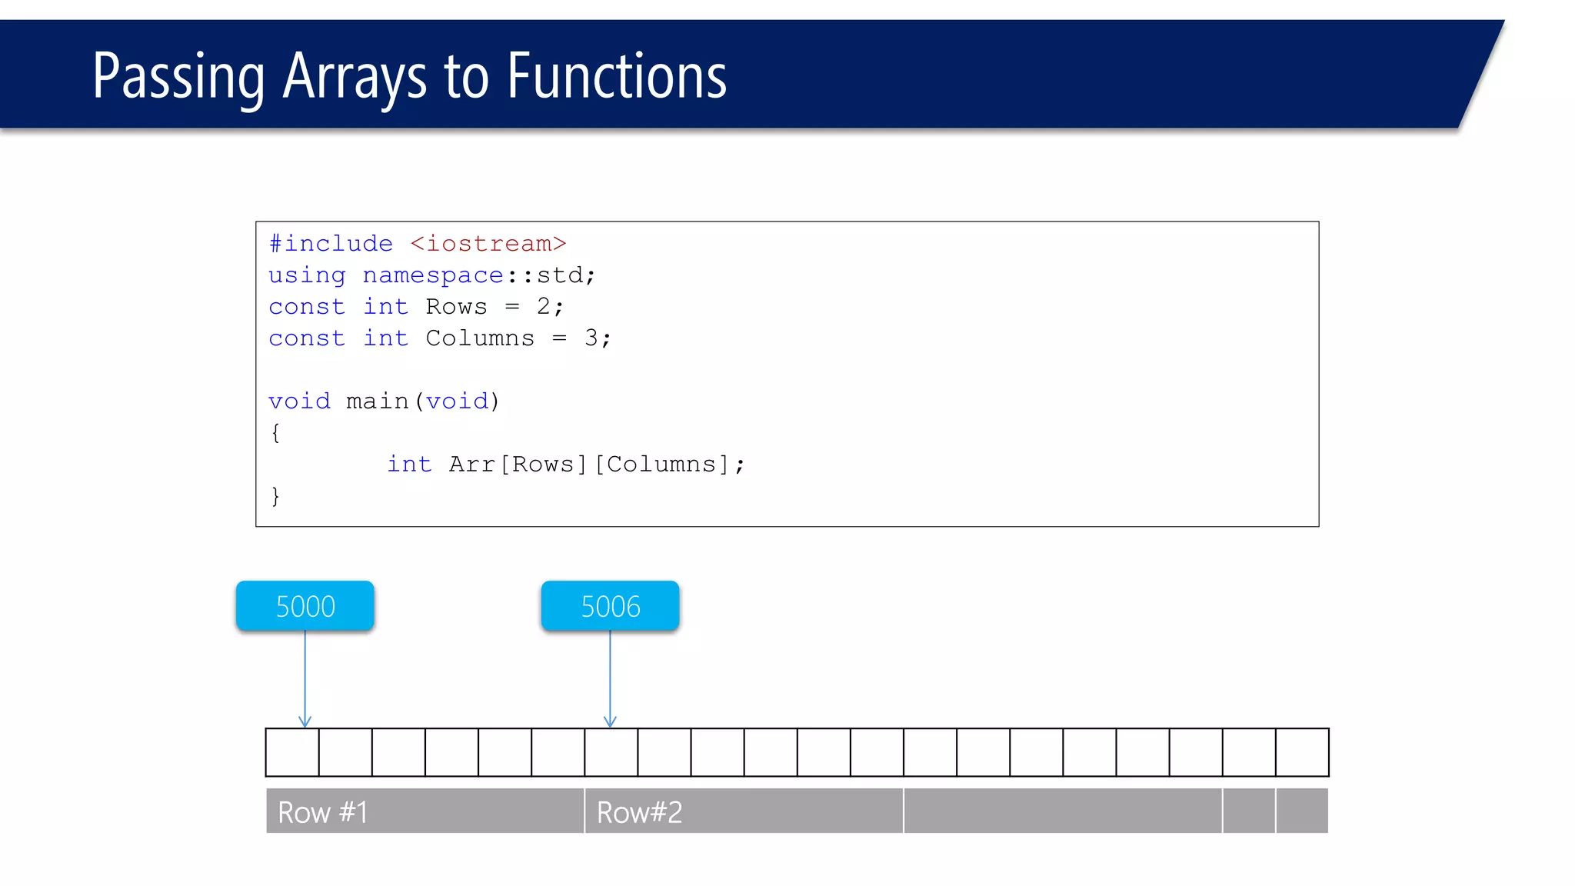The image size is (1575, 886).
Task: Click the int Arr[Rows][Columns] declaration
Action: click(x=565, y=465)
